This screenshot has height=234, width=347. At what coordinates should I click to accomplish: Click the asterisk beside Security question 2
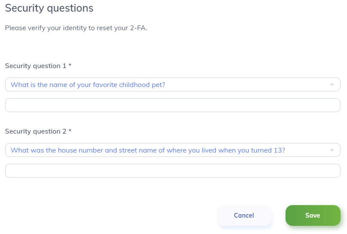[x=70, y=131]
